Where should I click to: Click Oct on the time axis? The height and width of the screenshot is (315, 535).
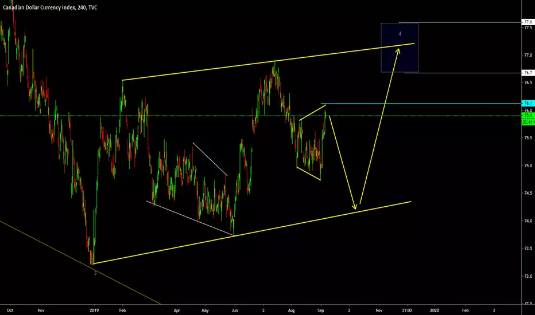[10, 310]
